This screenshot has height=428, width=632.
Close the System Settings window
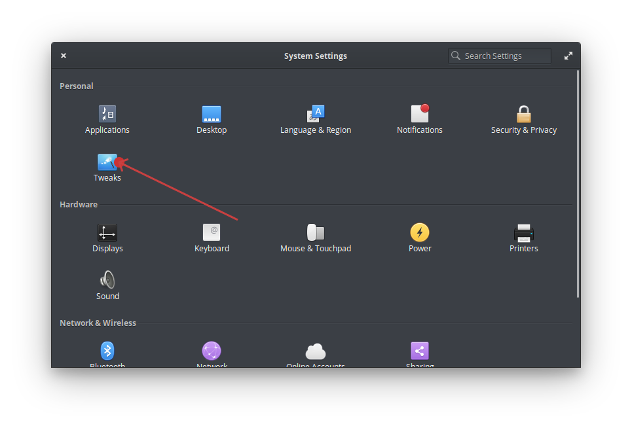pyautogui.click(x=64, y=56)
